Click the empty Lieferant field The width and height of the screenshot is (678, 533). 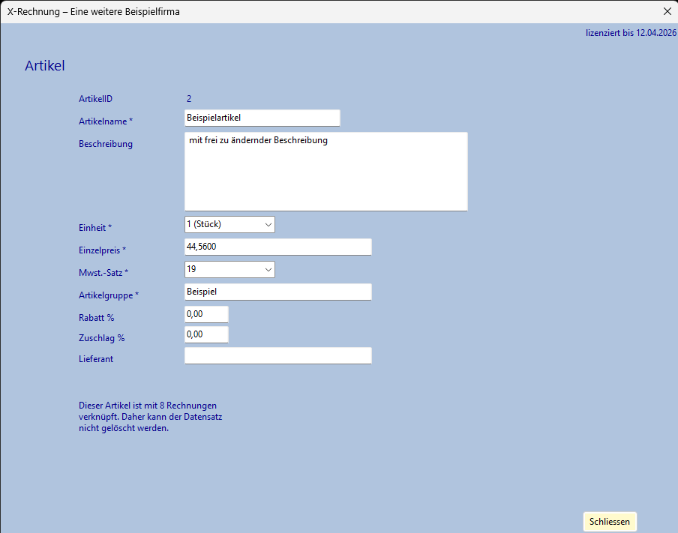[x=277, y=356]
